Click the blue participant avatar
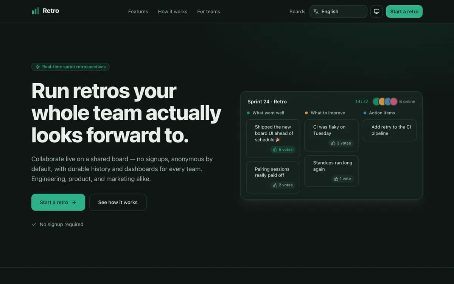 pos(388,101)
